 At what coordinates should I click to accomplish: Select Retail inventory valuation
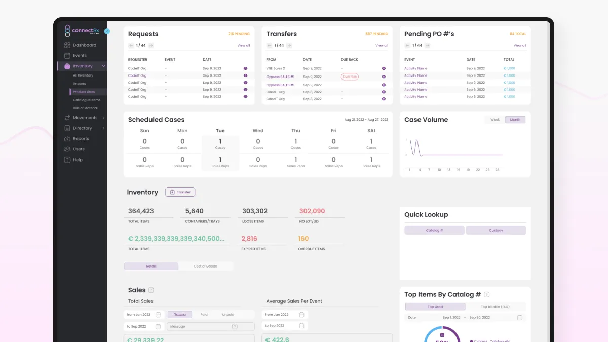(x=151, y=266)
